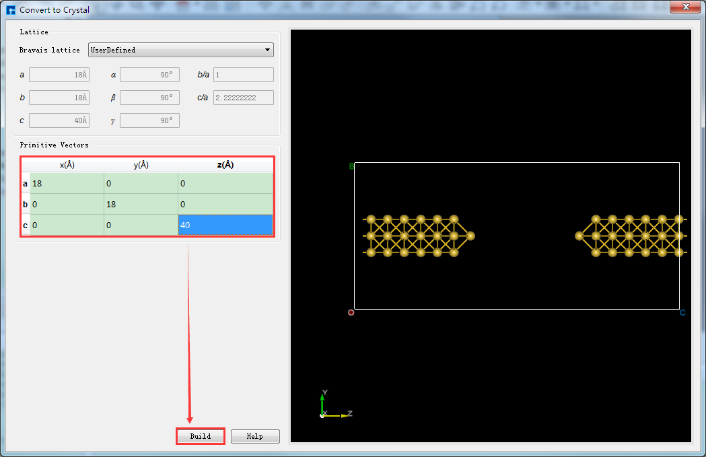Select the x cell of vector a
The width and height of the screenshot is (706, 457).
[x=67, y=183]
